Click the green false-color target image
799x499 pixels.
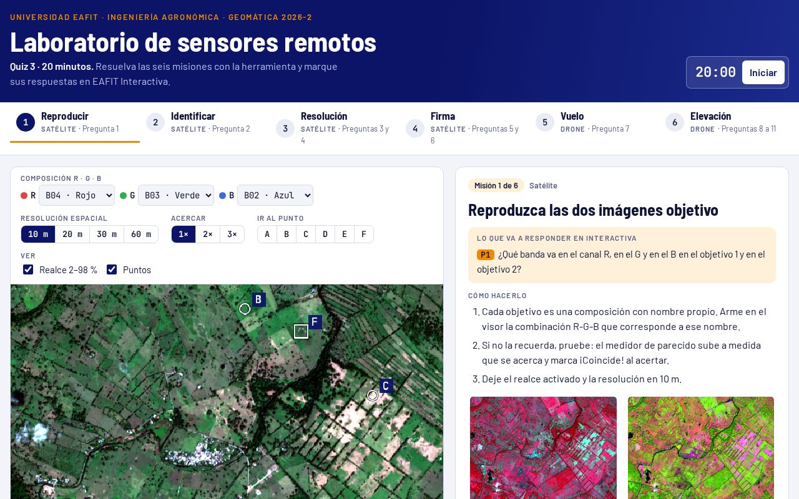coord(701,448)
